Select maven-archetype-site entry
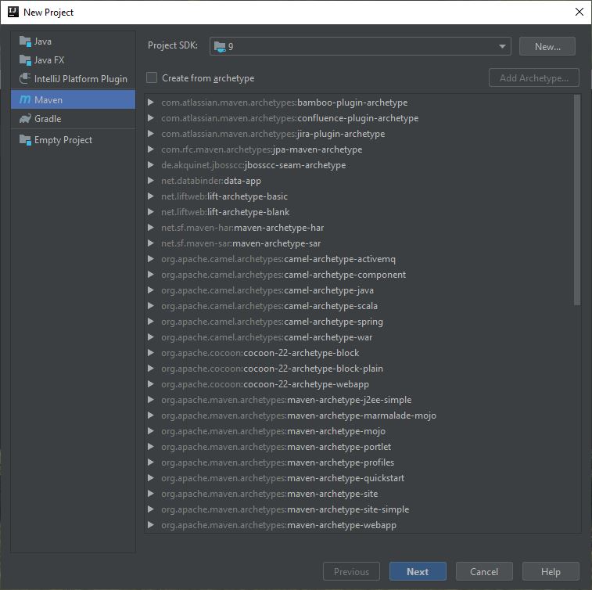Screen dimensions: 592x590 [270, 493]
